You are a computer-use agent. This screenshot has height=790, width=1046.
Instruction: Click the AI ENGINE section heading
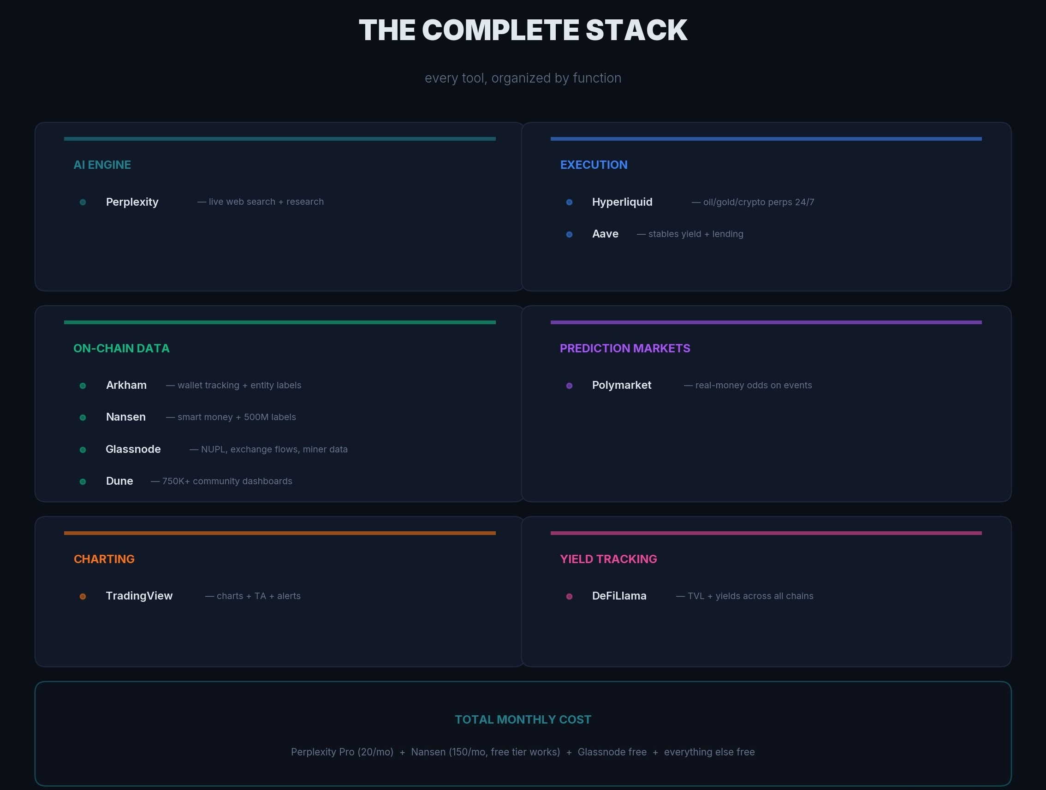click(x=102, y=165)
